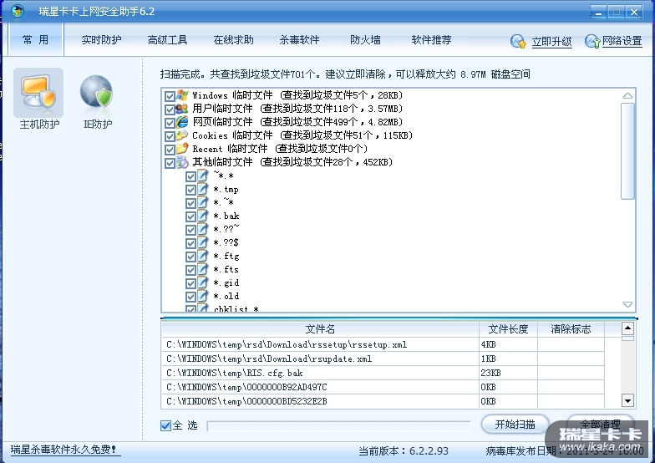
Task: Toggle the *.~* checkbox
Action: (190, 203)
